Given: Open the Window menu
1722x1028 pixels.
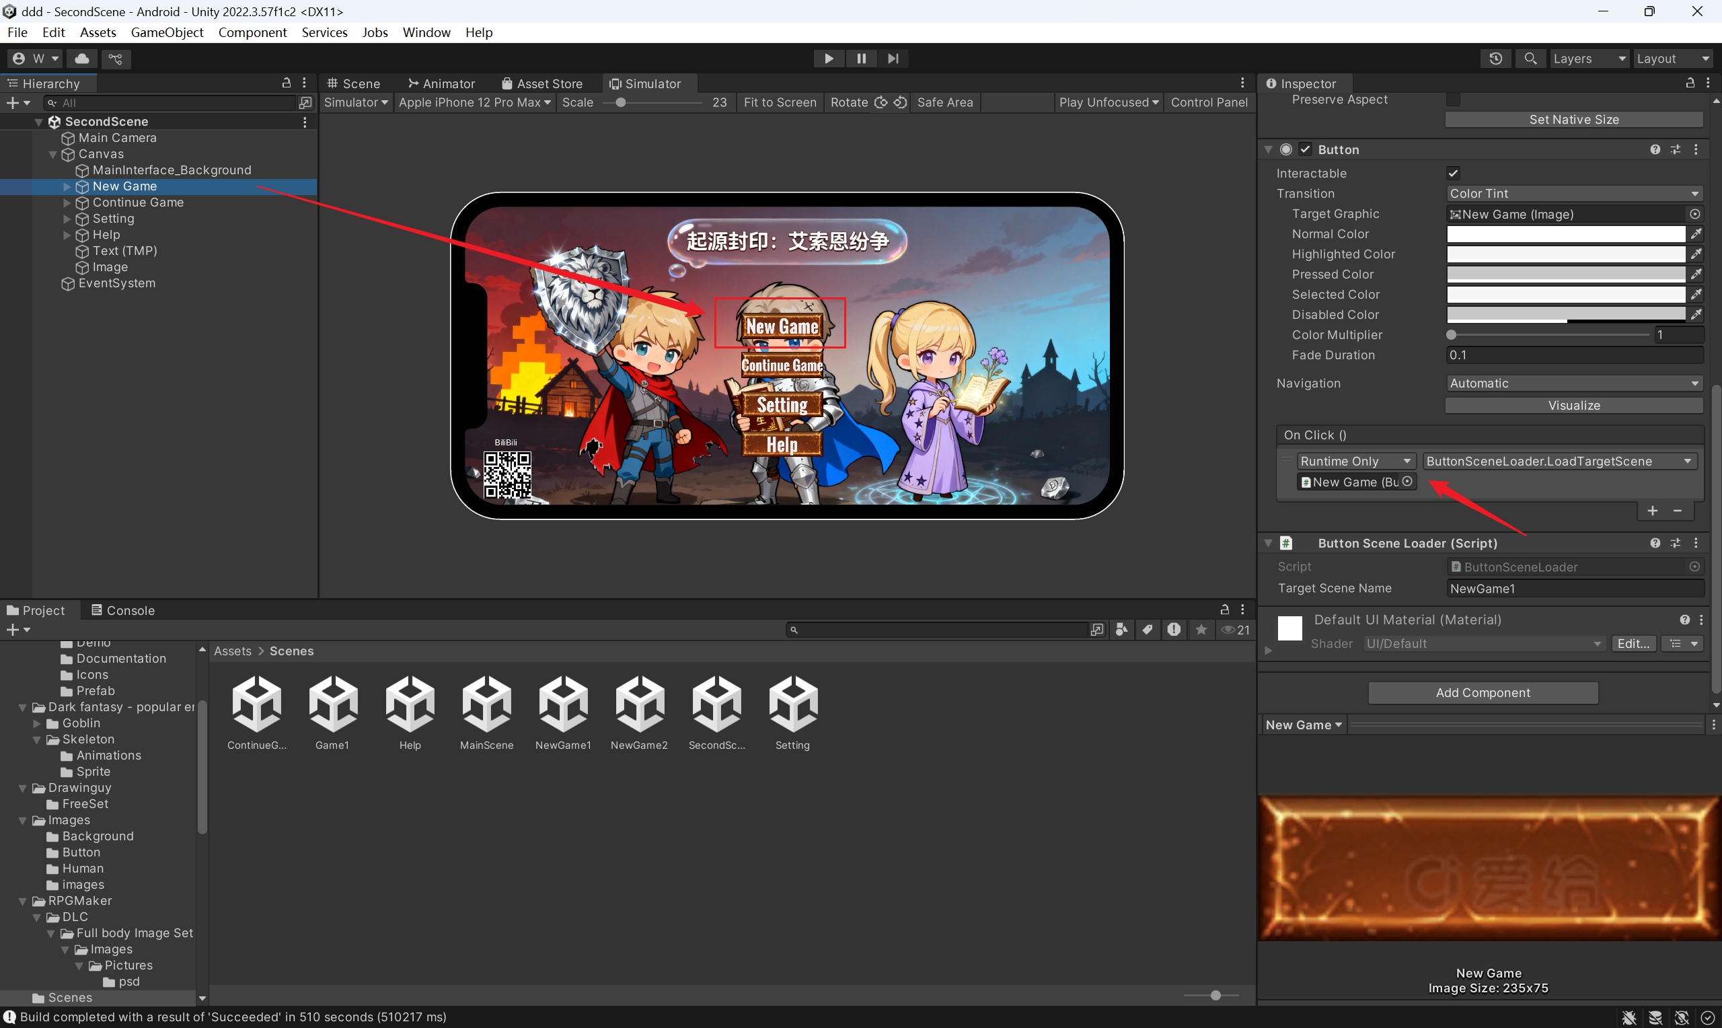Looking at the screenshot, I should pyautogui.click(x=426, y=32).
